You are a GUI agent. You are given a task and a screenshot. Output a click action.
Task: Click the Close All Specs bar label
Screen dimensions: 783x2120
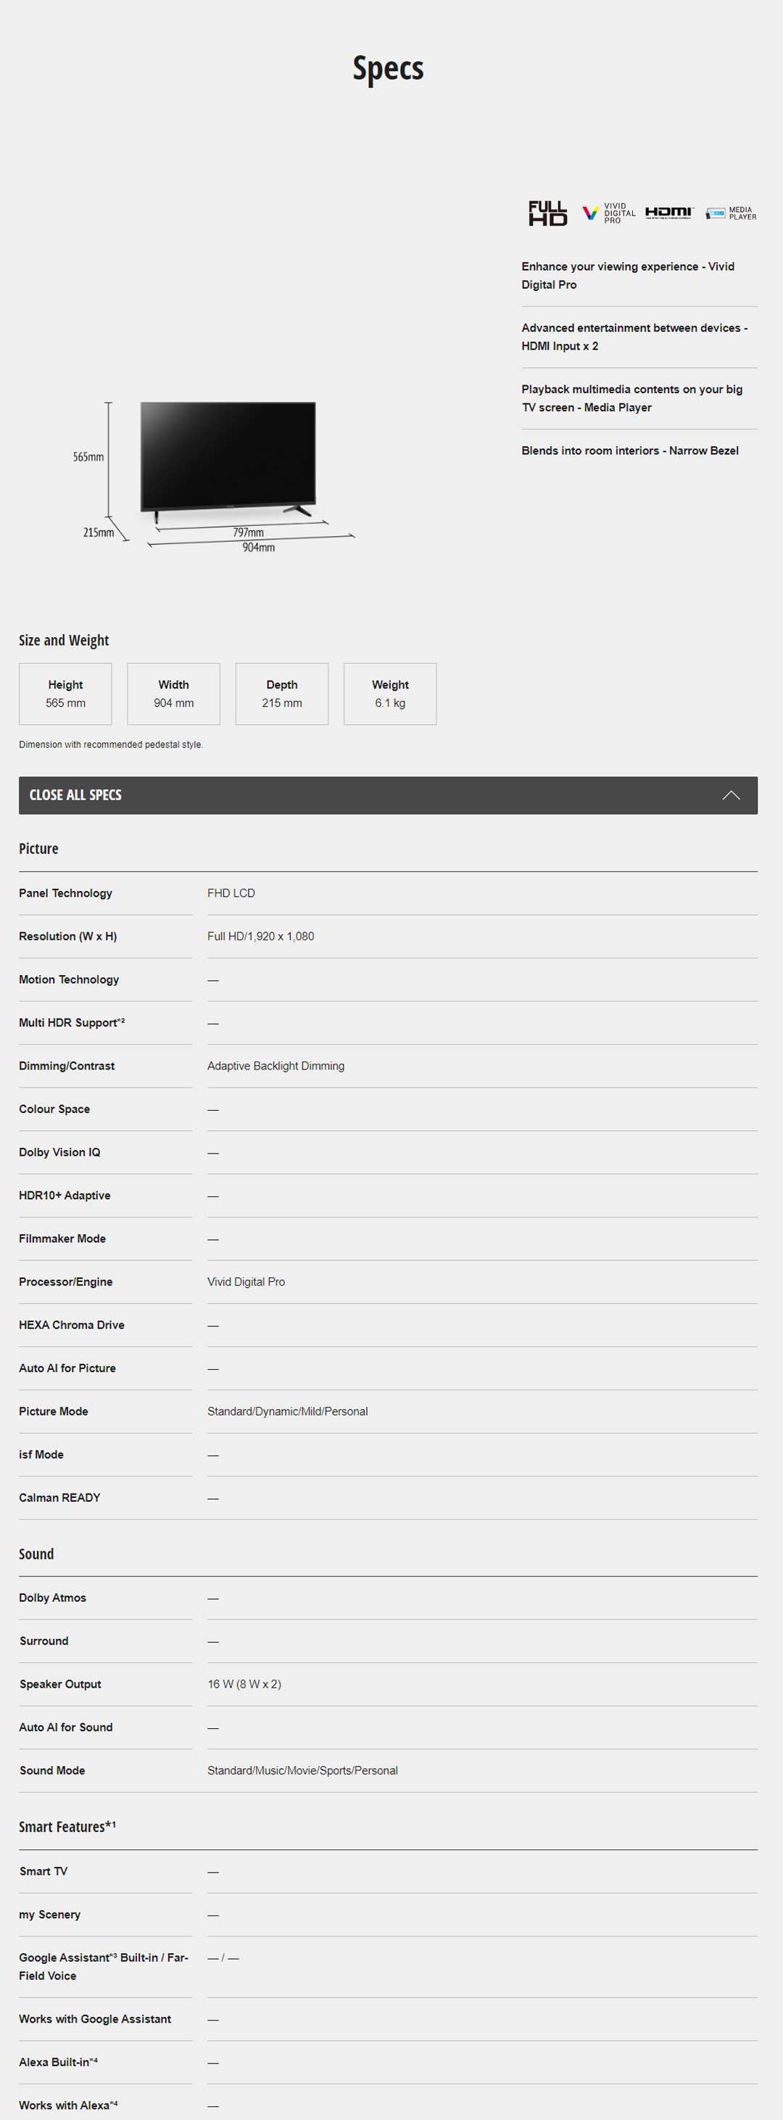pyautogui.click(x=75, y=795)
